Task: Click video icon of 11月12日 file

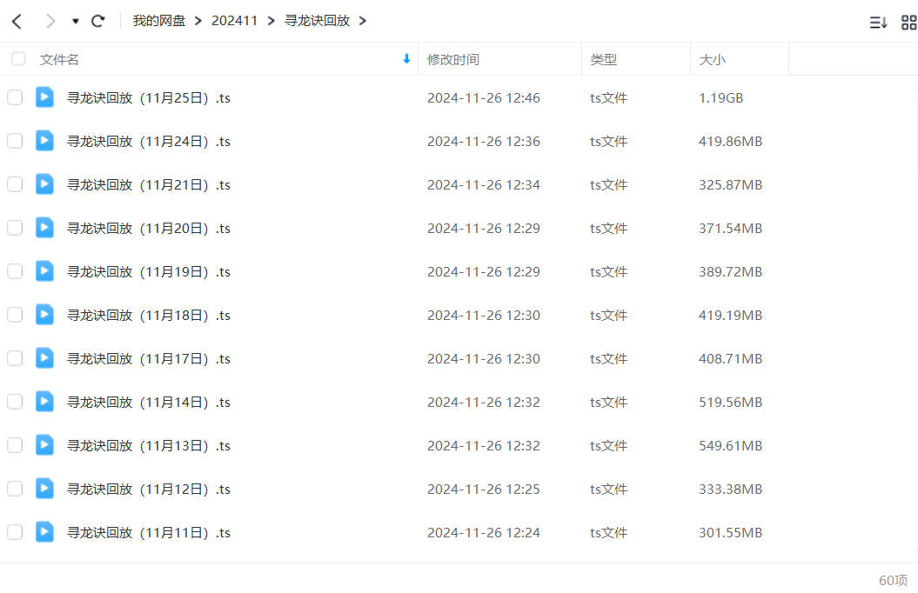Action: [x=44, y=489]
